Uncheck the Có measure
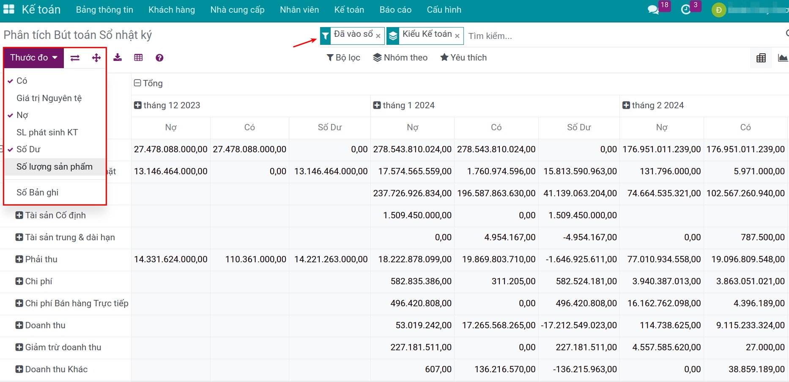 click(22, 81)
